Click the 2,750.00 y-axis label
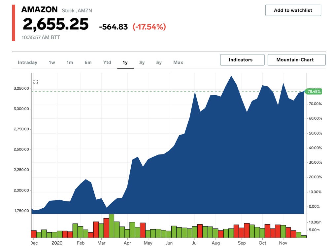This screenshot has height=248, width=330. 21,129
